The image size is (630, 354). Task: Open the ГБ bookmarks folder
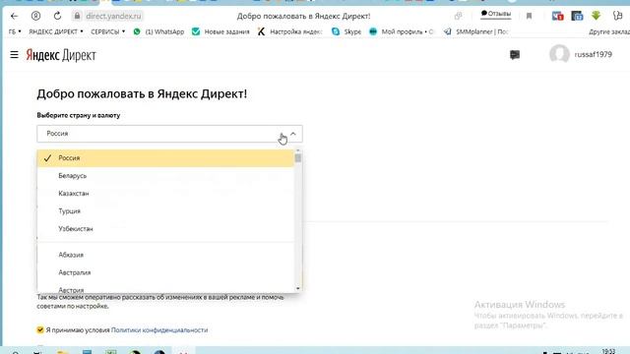point(15,31)
